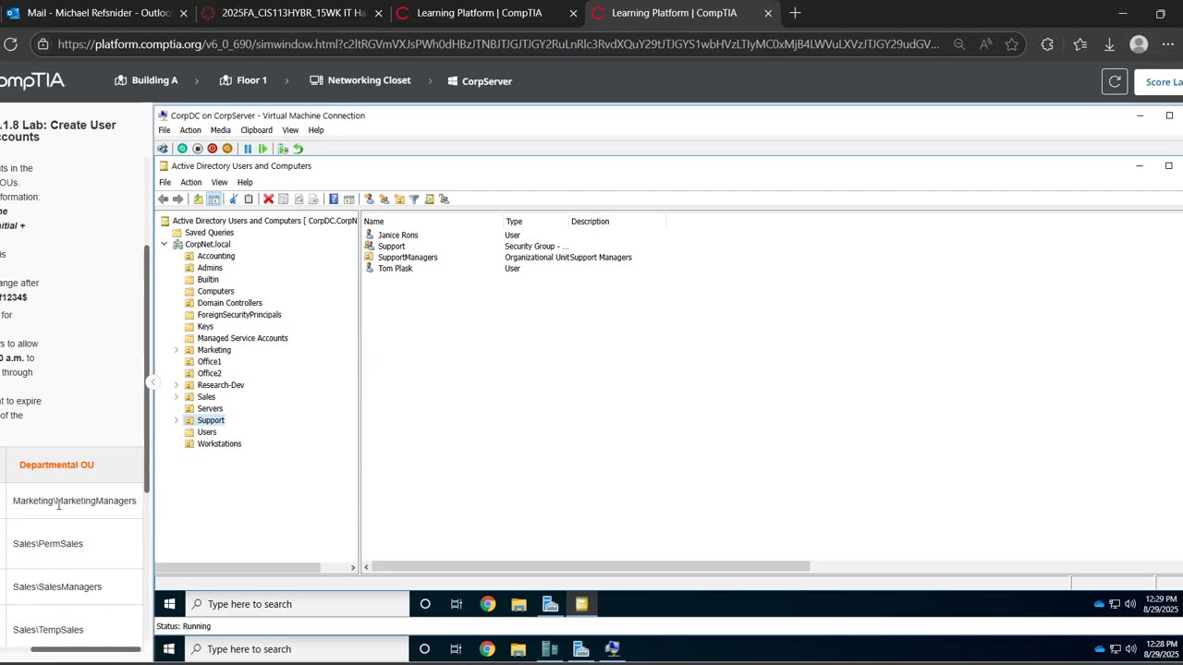Image resolution: width=1183 pixels, height=665 pixels.
Task: Open the Media menu
Action: click(220, 130)
